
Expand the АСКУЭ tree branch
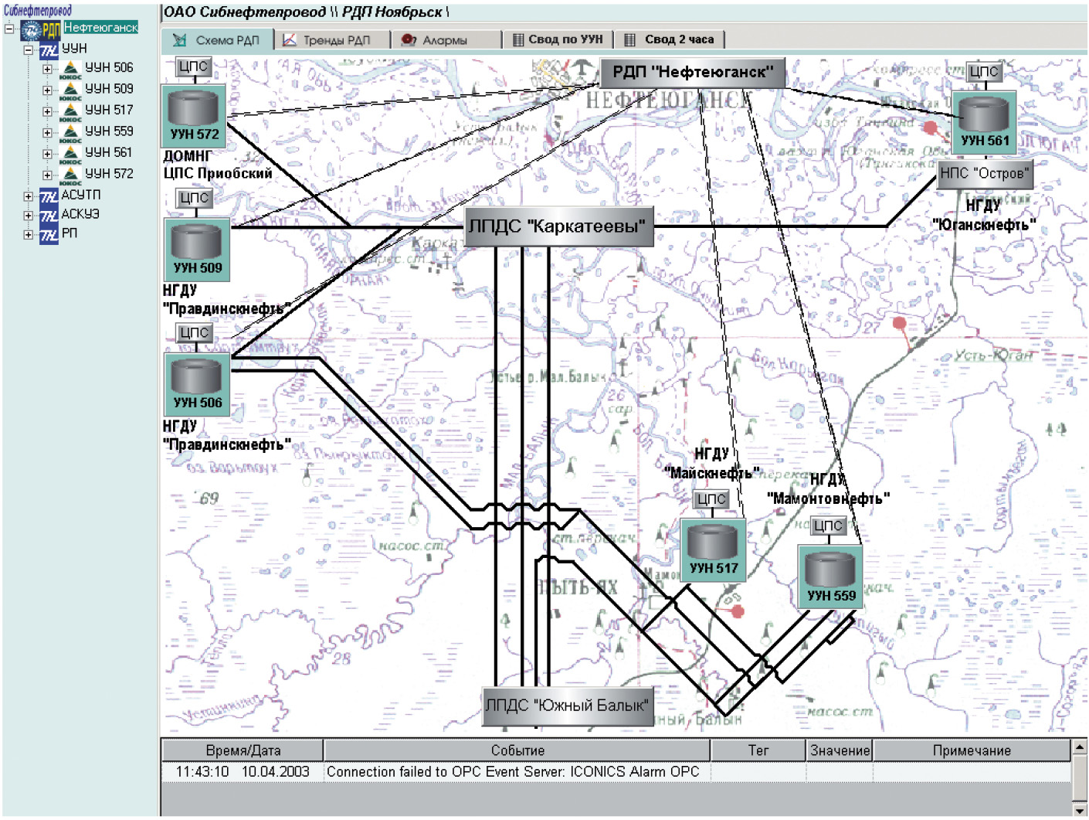[x=29, y=216]
